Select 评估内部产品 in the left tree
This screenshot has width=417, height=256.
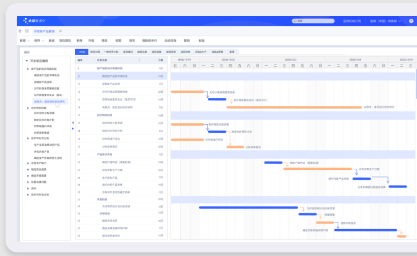[42, 152]
